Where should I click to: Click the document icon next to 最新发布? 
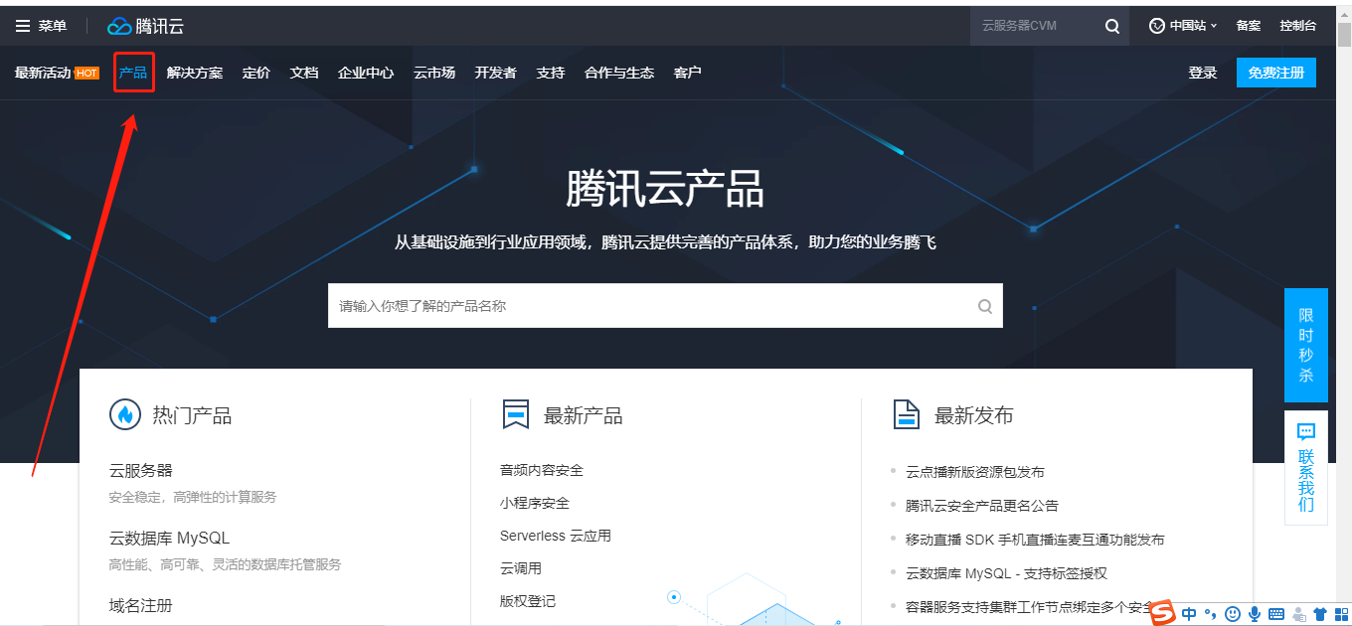pyautogui.click(x=907, y=414)
